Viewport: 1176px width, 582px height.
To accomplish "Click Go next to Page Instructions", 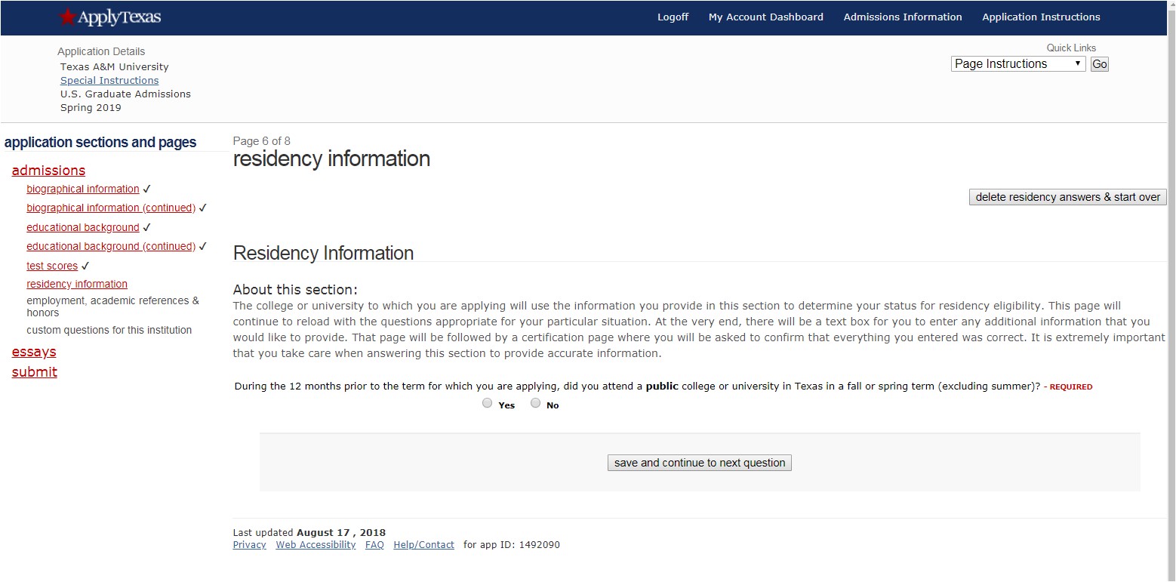I will 1099,63.
